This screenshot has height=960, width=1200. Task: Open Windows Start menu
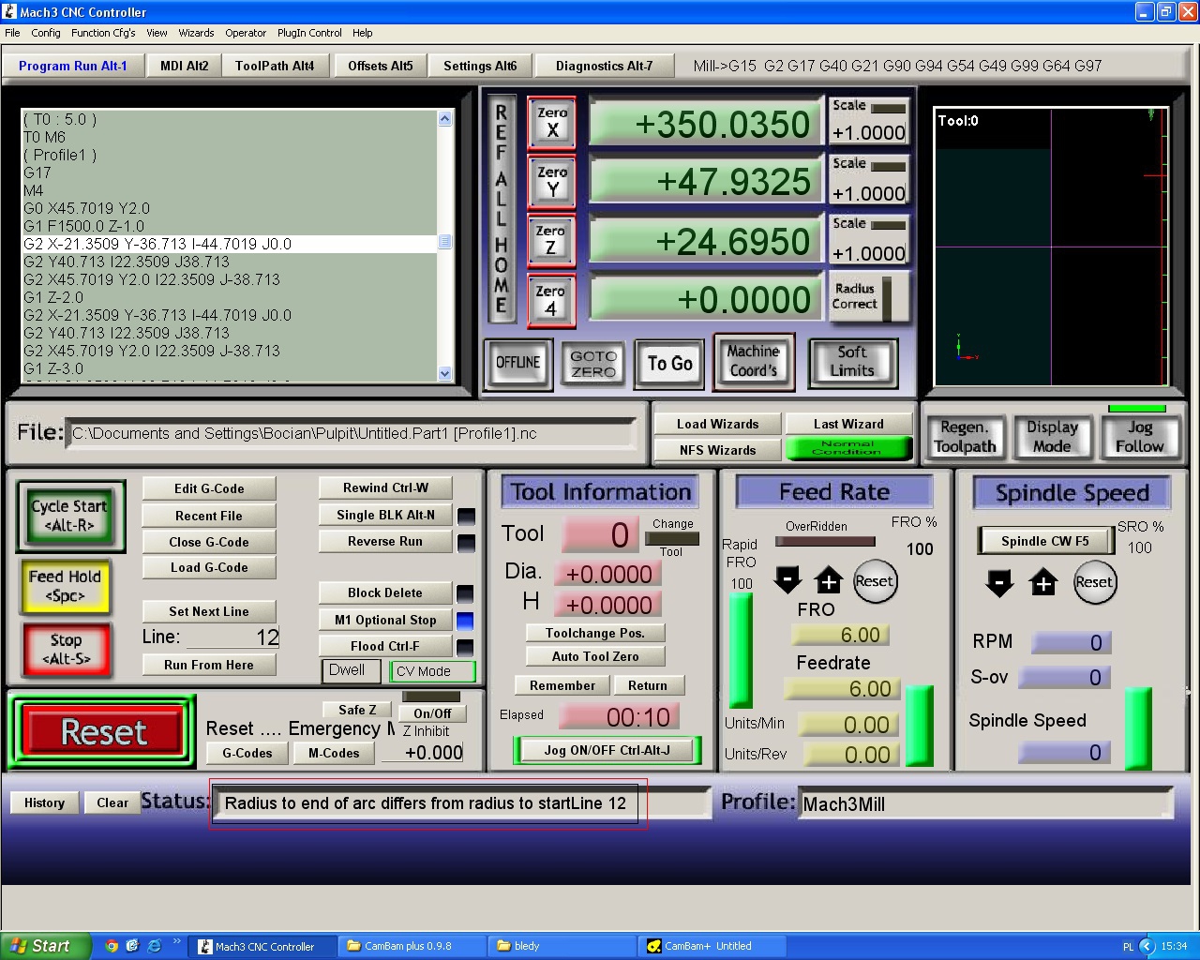45,946
